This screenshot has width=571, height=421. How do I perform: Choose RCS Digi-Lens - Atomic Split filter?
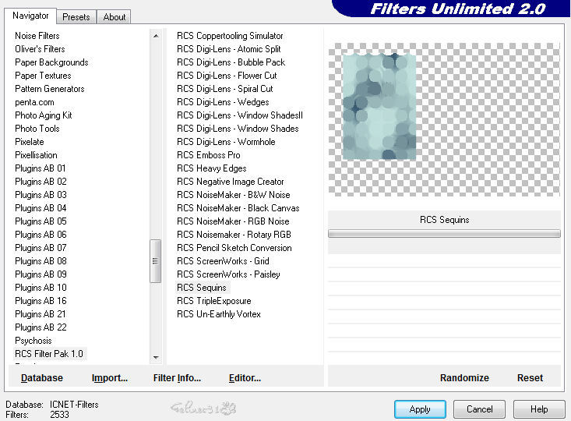(229, 49)
